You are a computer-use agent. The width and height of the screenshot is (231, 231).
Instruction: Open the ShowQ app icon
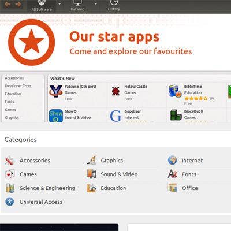point(56,116)
